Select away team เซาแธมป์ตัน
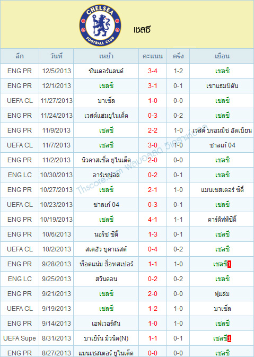This screenshot has height=357, width=254. [222, 86]
